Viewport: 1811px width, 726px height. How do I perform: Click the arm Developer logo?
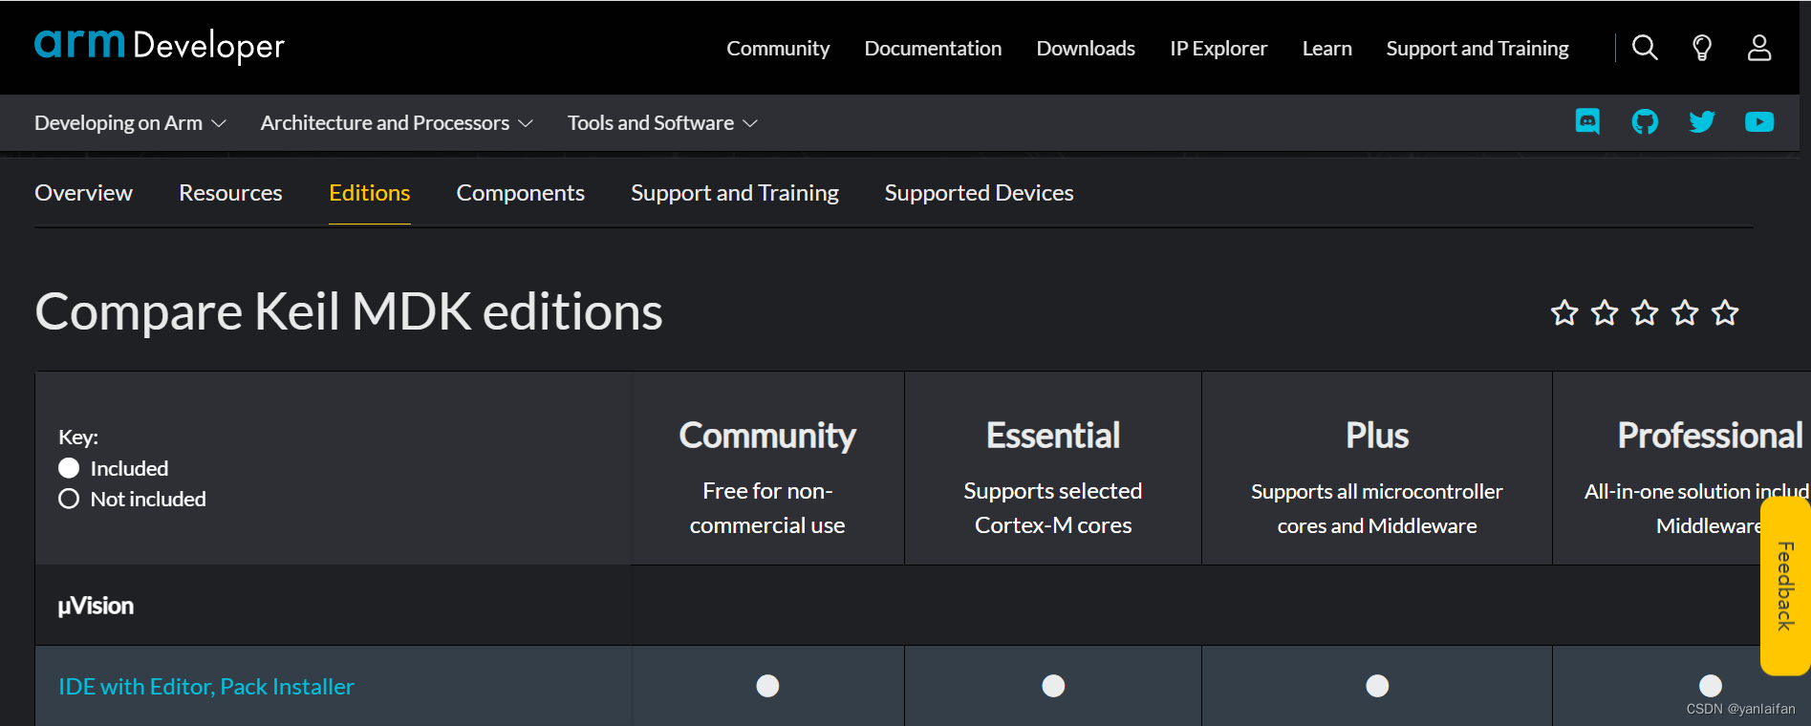point(160,45)
